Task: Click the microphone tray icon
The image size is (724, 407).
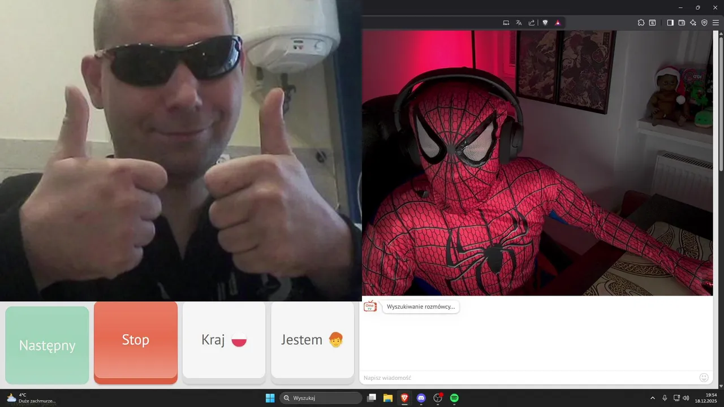Action: (x=665, y=398)
